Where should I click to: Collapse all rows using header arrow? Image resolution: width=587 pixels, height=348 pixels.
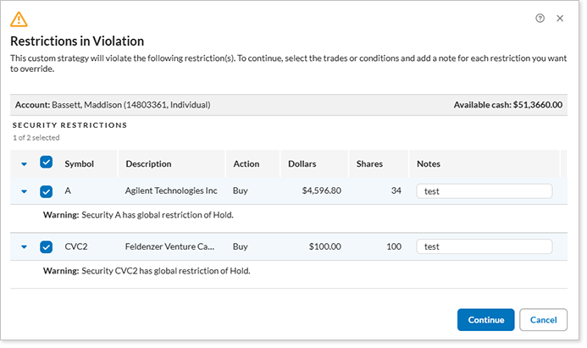click(x=24, y=163)
